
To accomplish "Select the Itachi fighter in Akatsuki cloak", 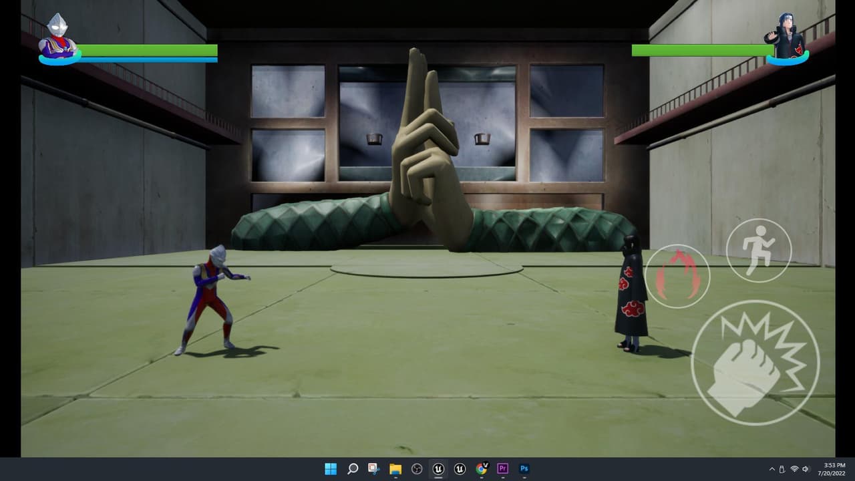I will point(631,292).
